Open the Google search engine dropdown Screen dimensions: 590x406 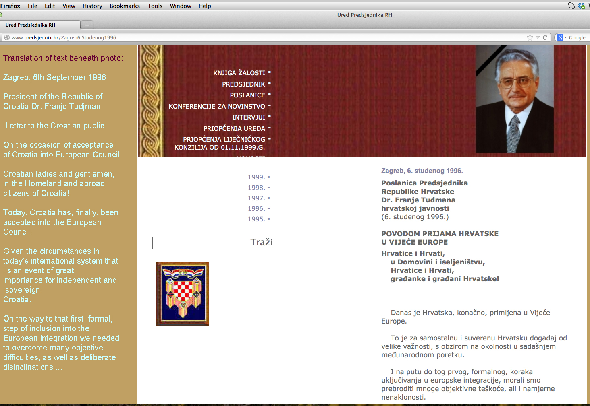click(x=561, y=37)
